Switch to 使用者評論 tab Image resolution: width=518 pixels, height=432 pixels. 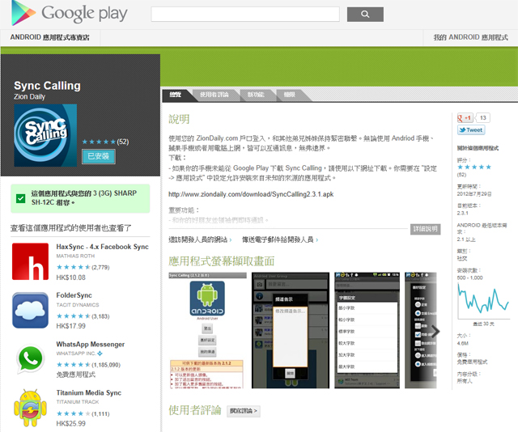pos(214,95)
